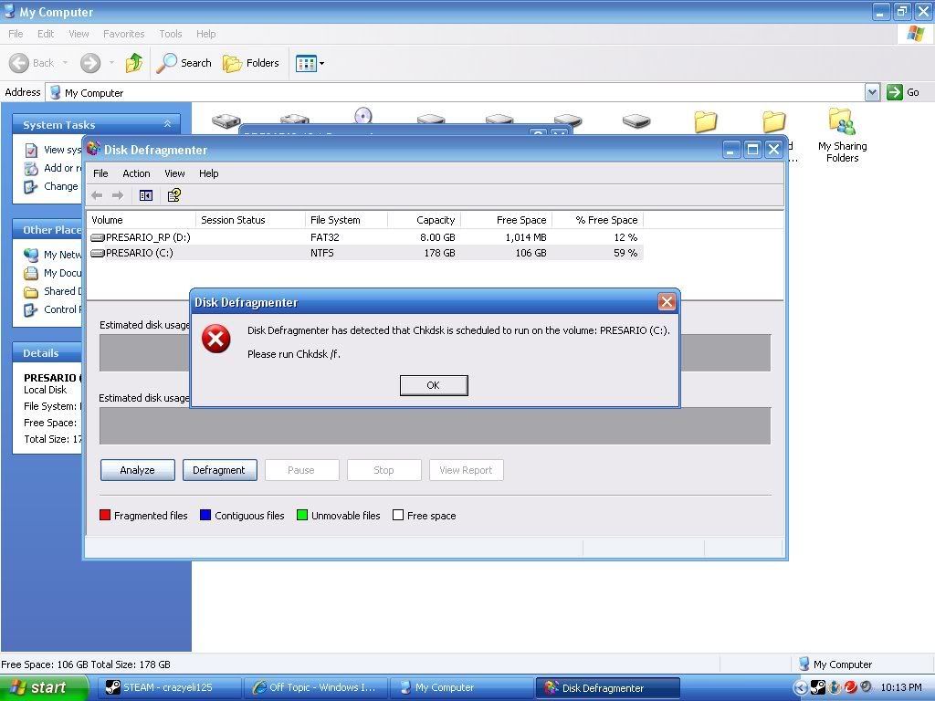
Task: Click Forward arrow in Disk Defragmenter toolbar
Action: point(118,195)
